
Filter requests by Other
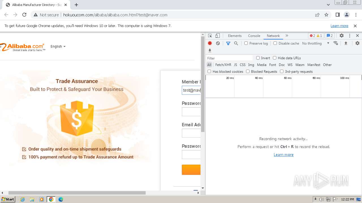pos(327,65)
